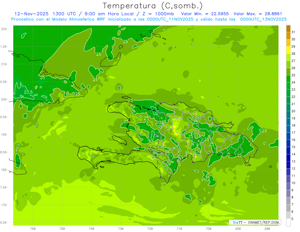Select the '0000UTC_11NOV2025' initialization text
The height and width of the screenshot is (232, 300).
click(x=170, y=19)
